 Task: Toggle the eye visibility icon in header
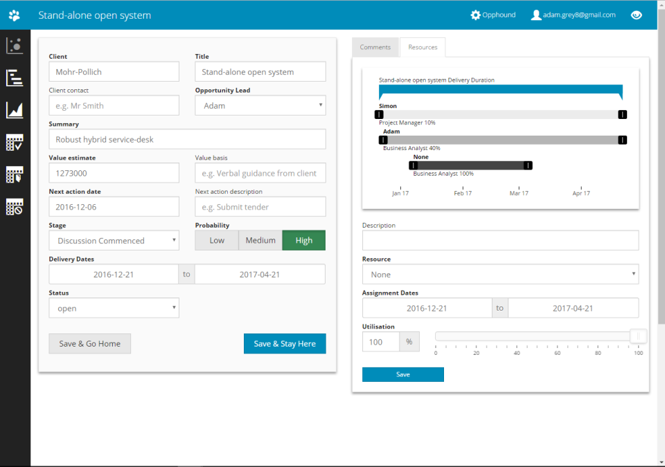tap(636, 15)
